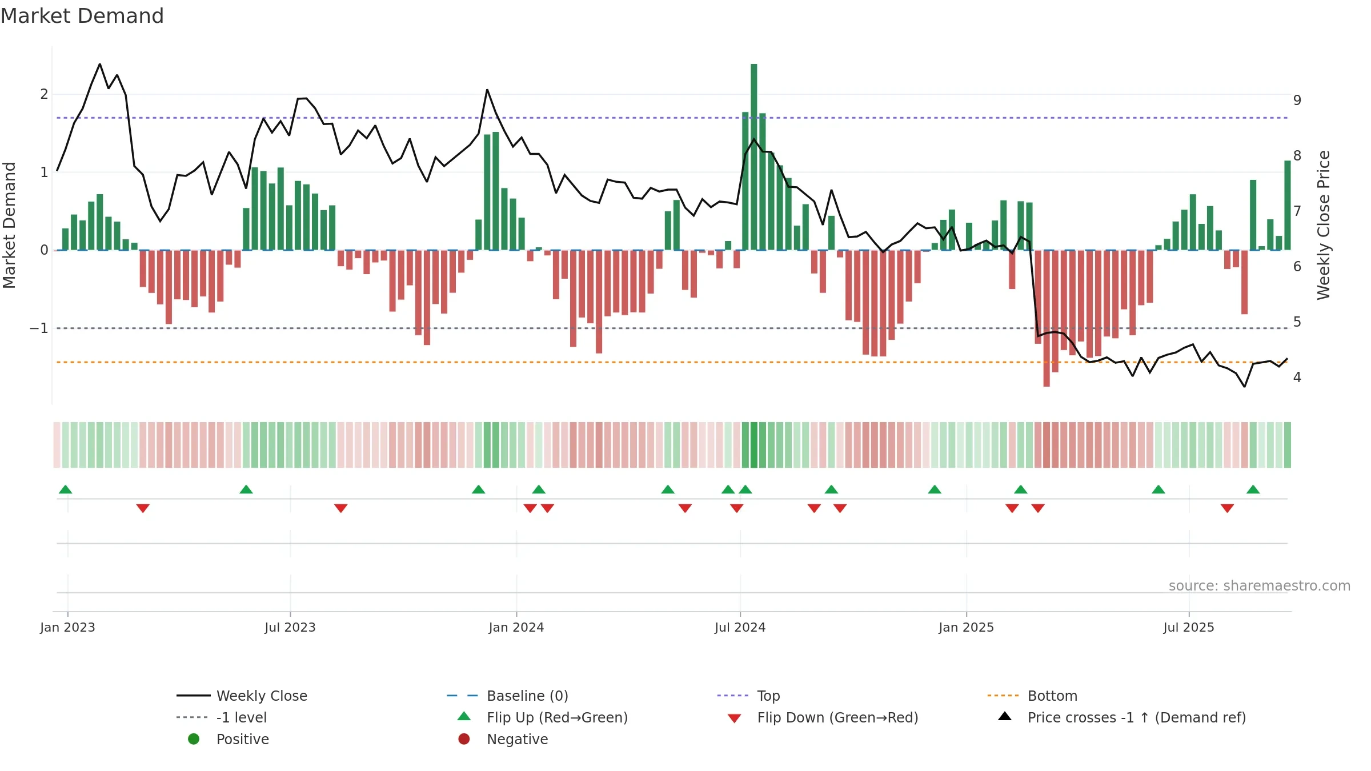Select the first Flip Up marker at Jan 2023
The width and height of the screenshot is (1371, 771).
66,489
